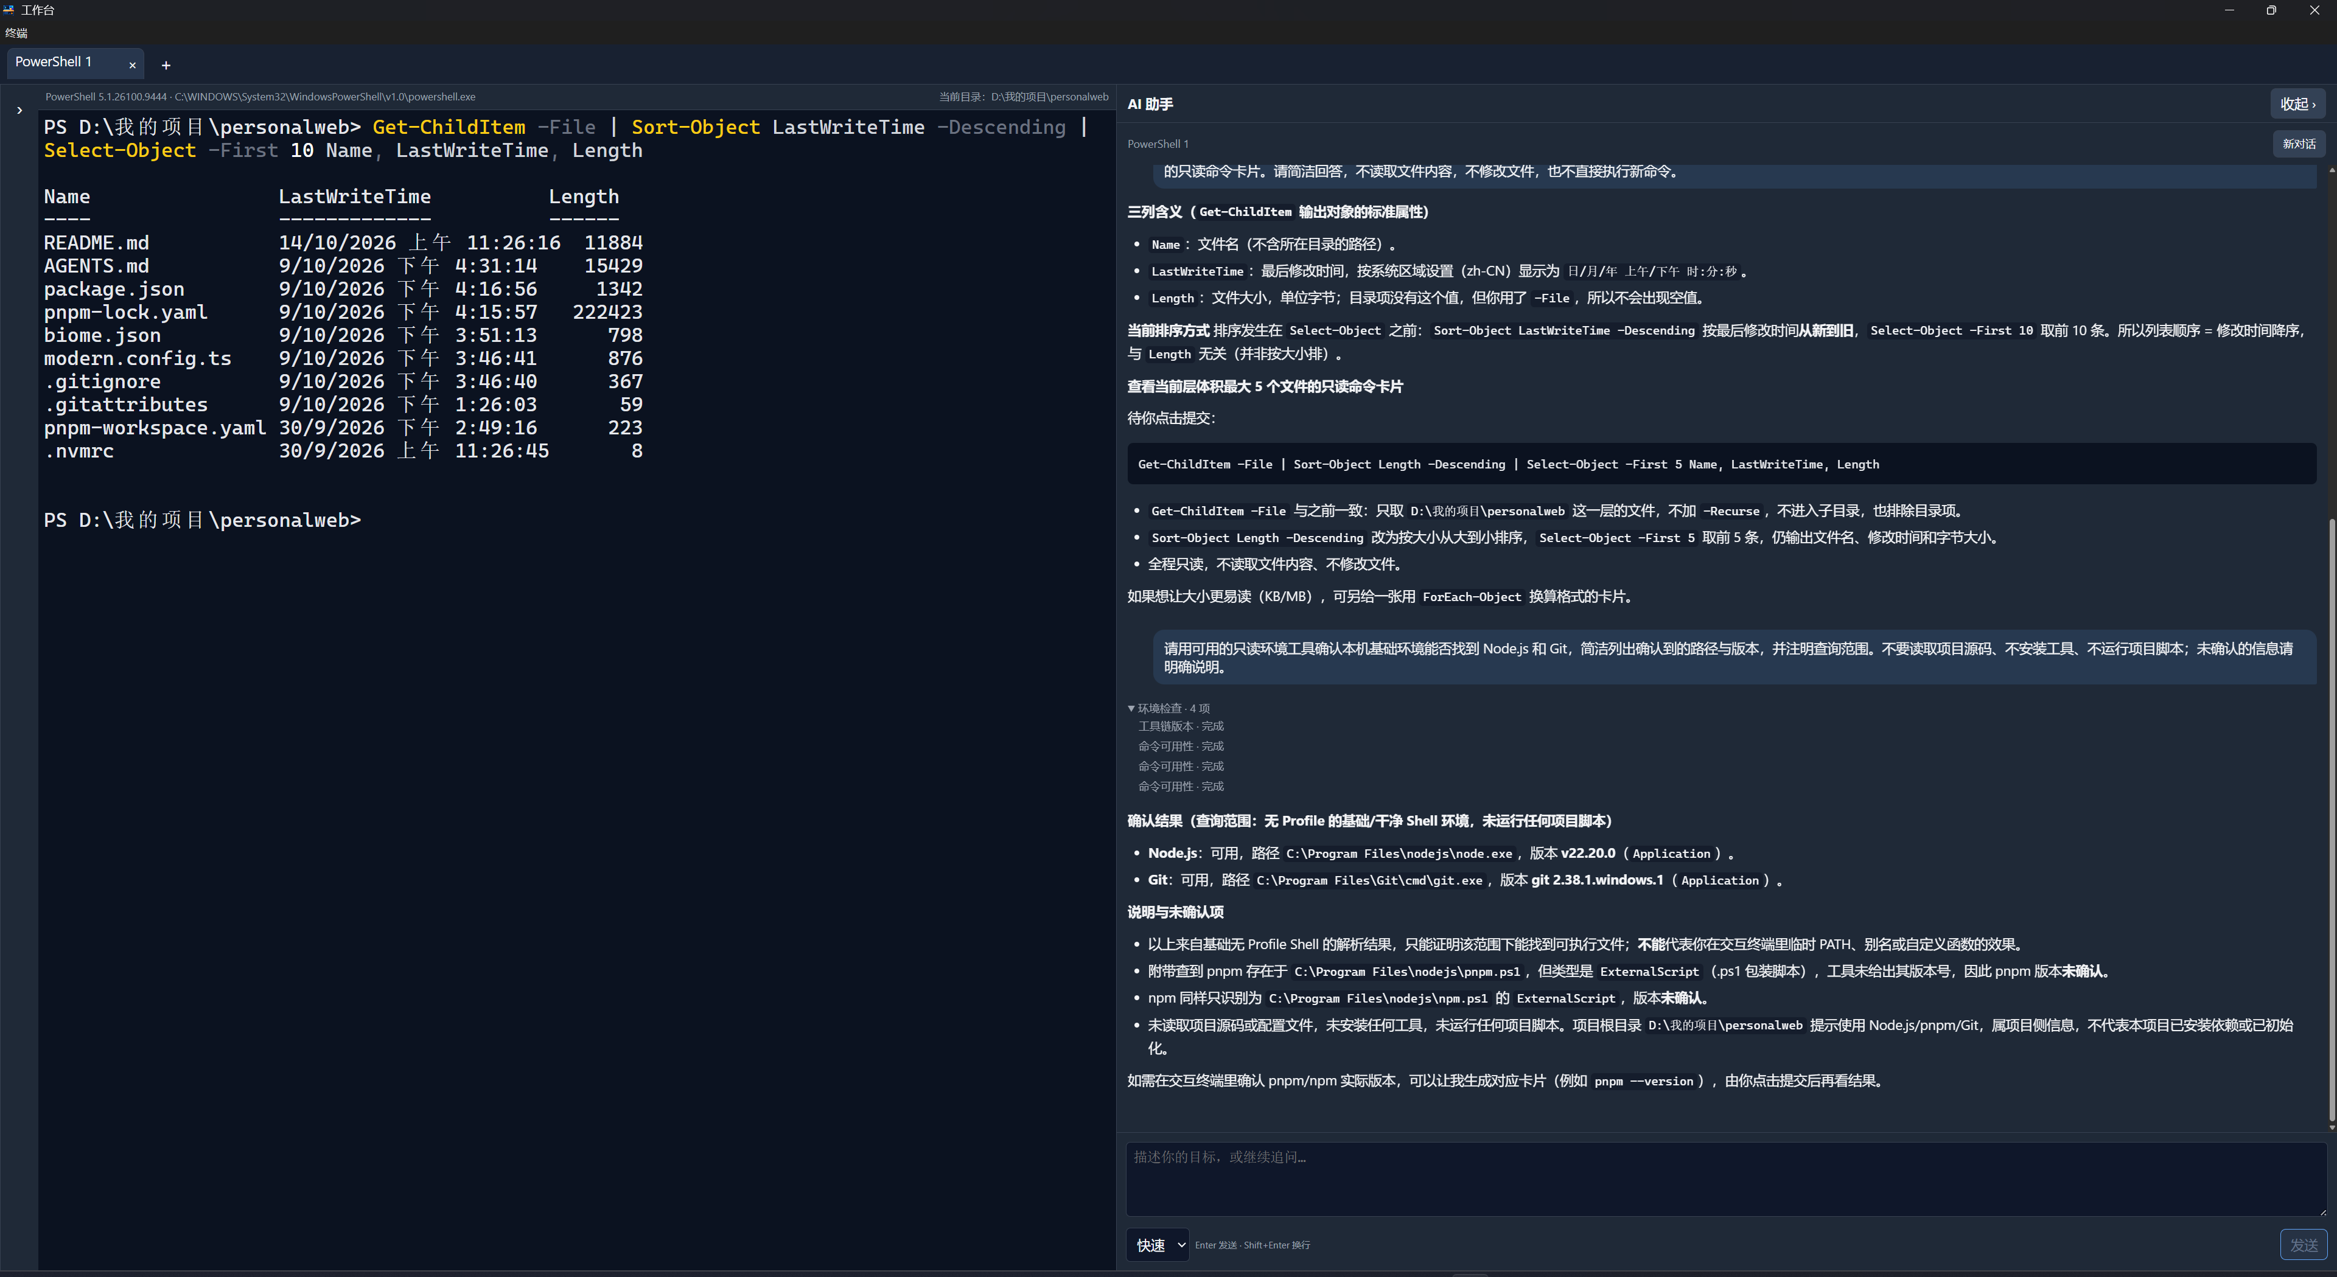Select package.json in terminal output

(x=113, y=290)
